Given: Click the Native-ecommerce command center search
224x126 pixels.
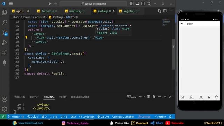Looking at the screenshot, I should click(93, 4).
